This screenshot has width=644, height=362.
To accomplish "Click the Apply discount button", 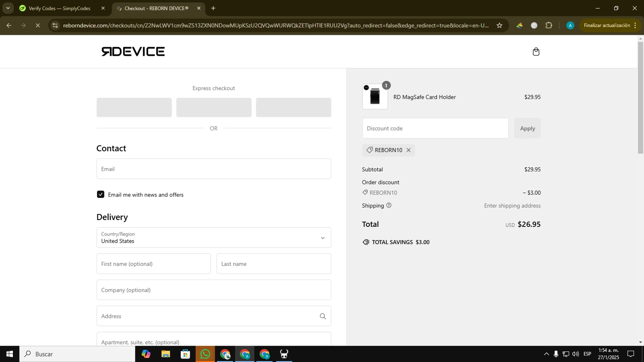I will [x=528, y=128].
